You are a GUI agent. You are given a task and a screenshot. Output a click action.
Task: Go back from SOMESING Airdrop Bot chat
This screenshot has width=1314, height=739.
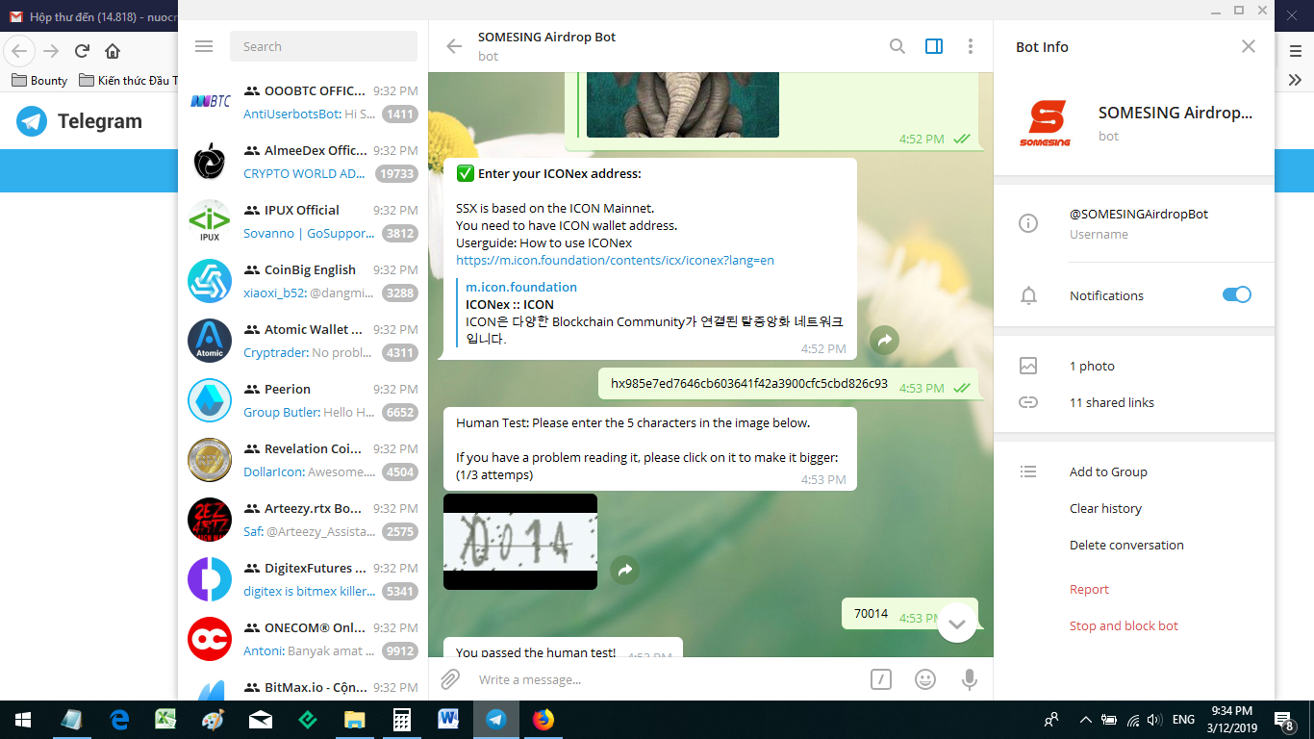pos(454,46)
